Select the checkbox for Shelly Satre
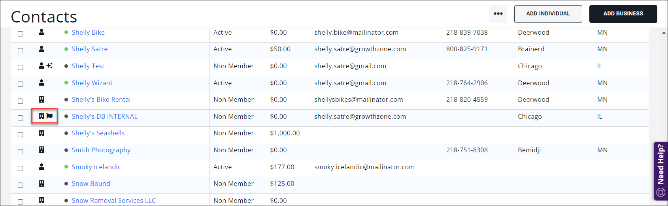 point(21,51)
